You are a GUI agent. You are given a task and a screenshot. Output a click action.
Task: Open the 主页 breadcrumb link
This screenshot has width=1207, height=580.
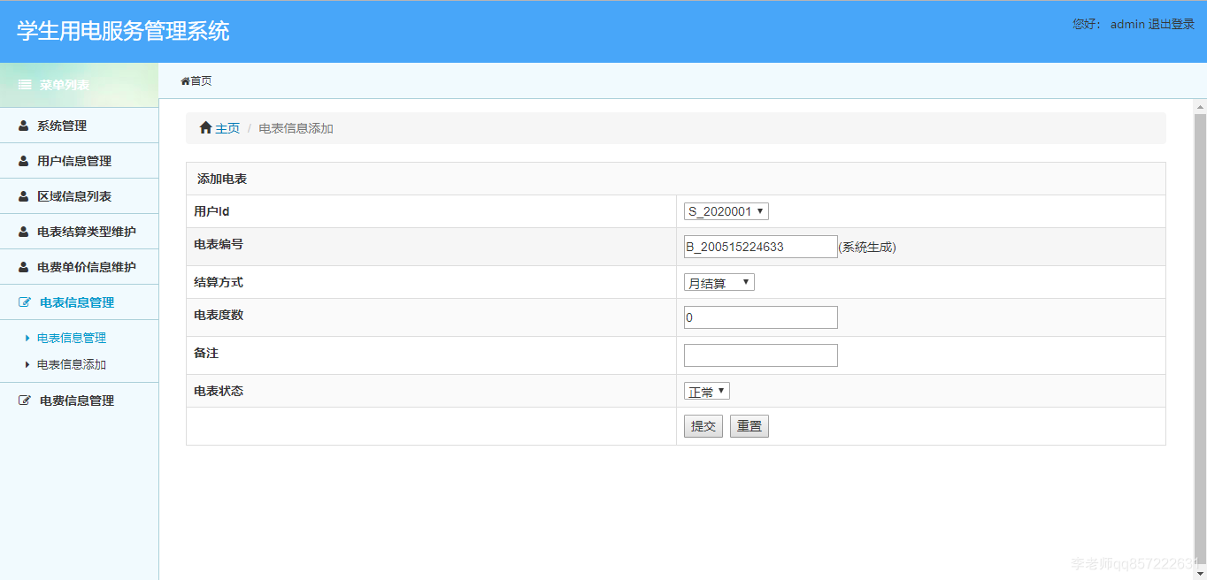click(227, 127)
